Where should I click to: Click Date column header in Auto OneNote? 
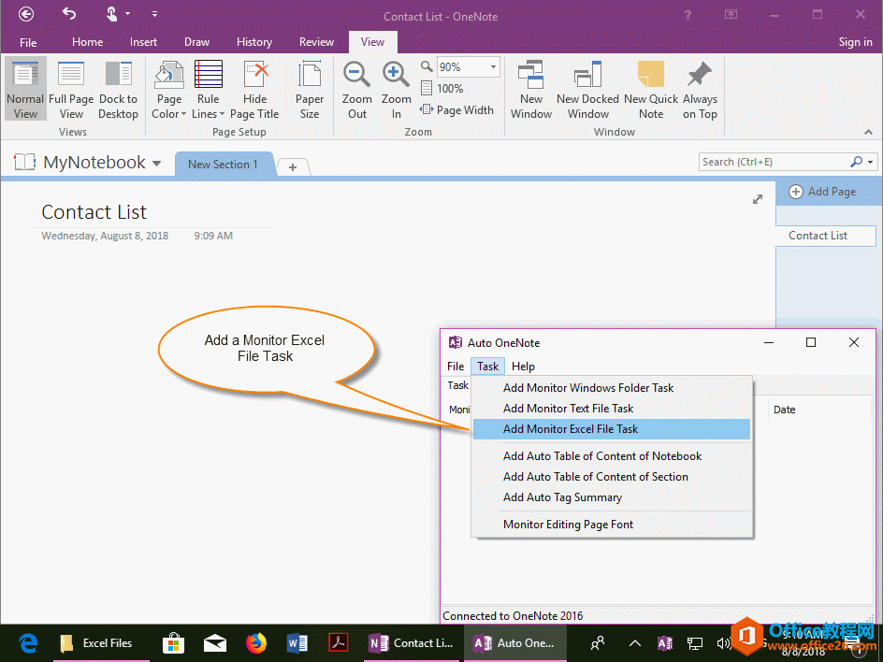(785, 410)
